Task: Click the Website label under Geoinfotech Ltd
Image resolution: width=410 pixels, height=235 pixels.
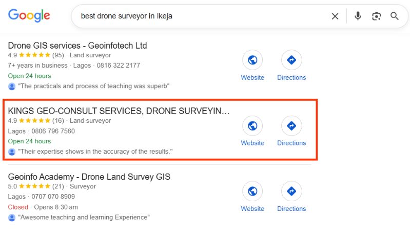Action: click(252, 78)
